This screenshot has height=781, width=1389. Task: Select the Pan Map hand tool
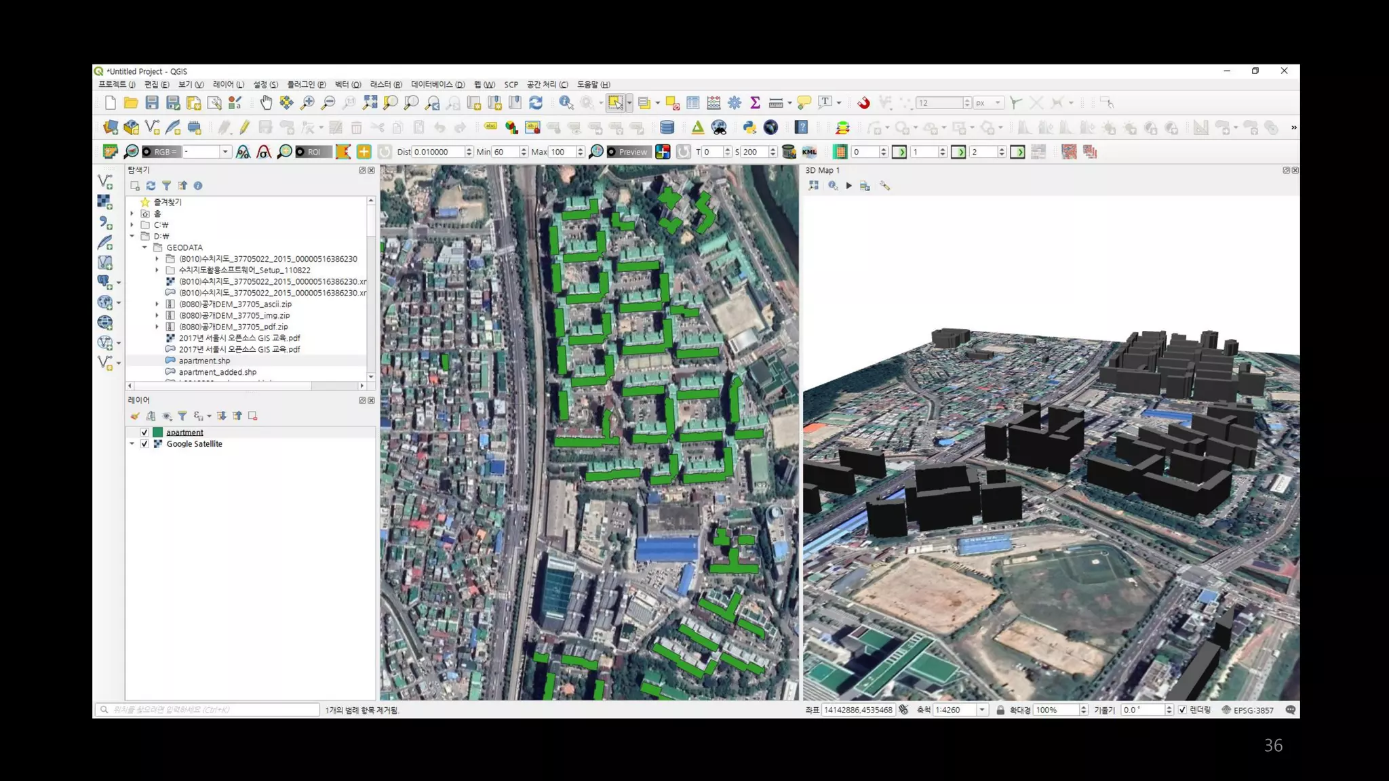[266, 103]
